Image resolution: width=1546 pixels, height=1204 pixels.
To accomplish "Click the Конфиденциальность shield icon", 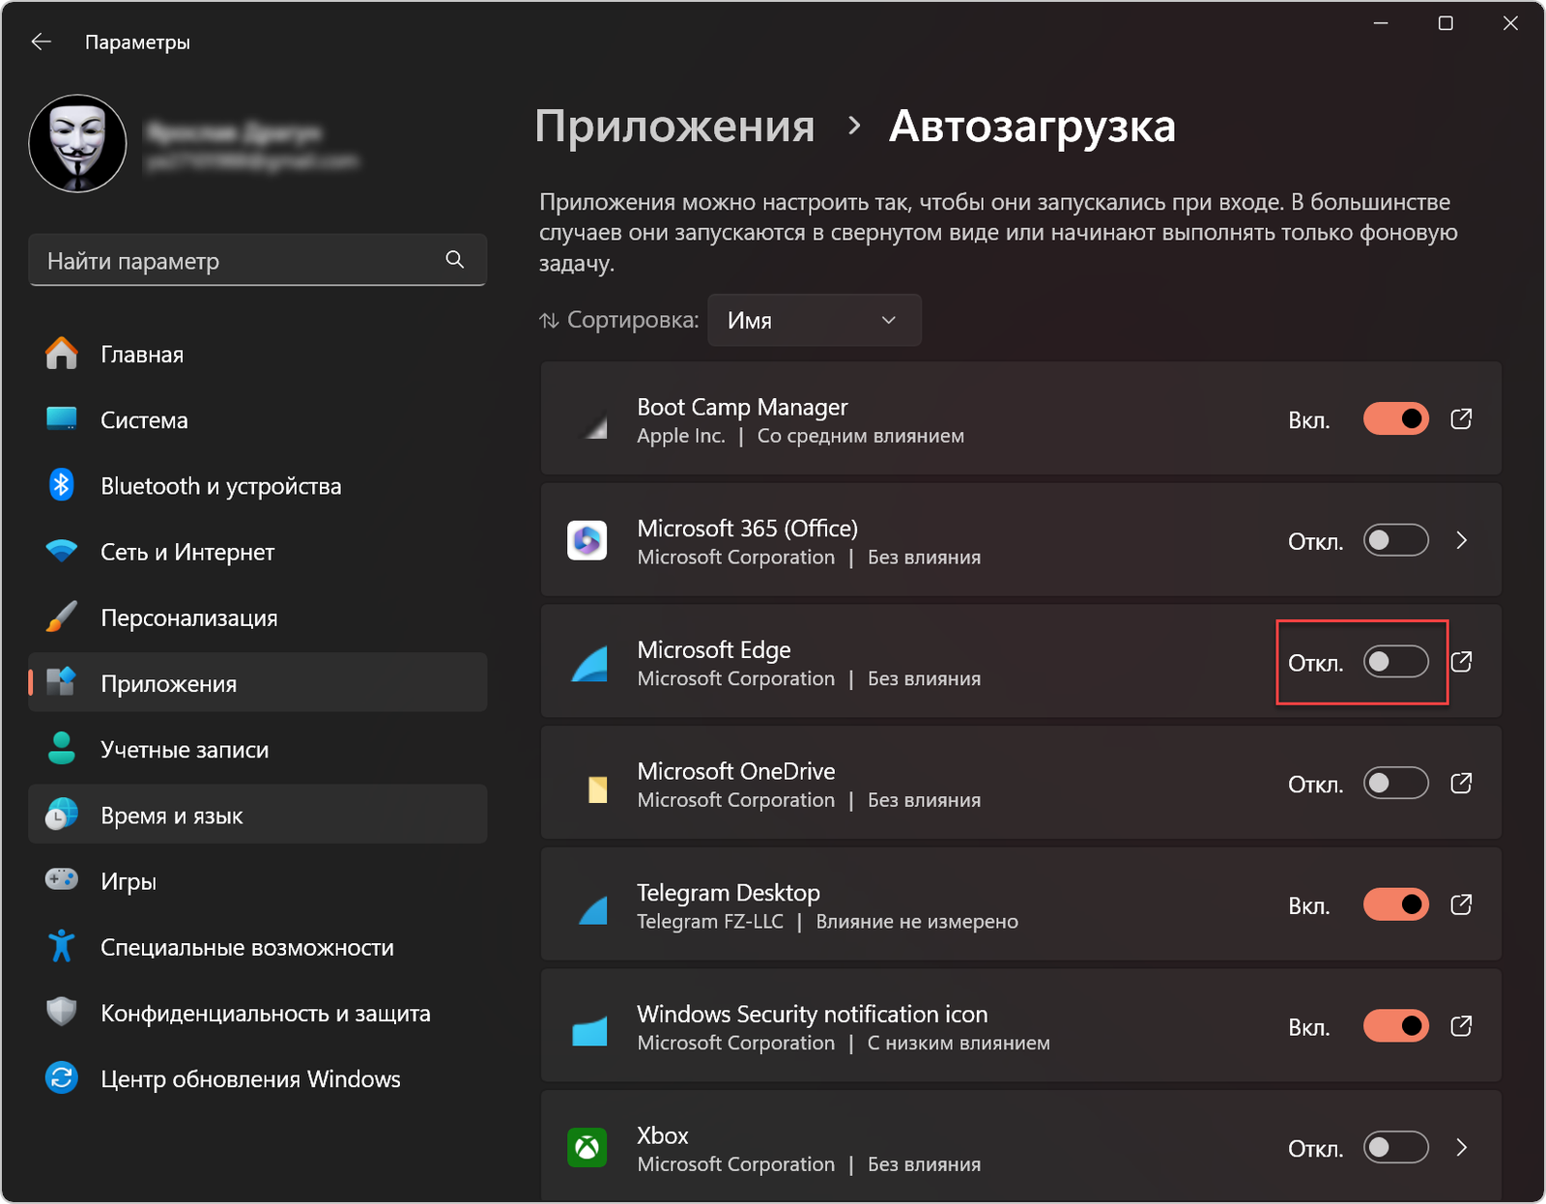I will [x=62, y=1012].
